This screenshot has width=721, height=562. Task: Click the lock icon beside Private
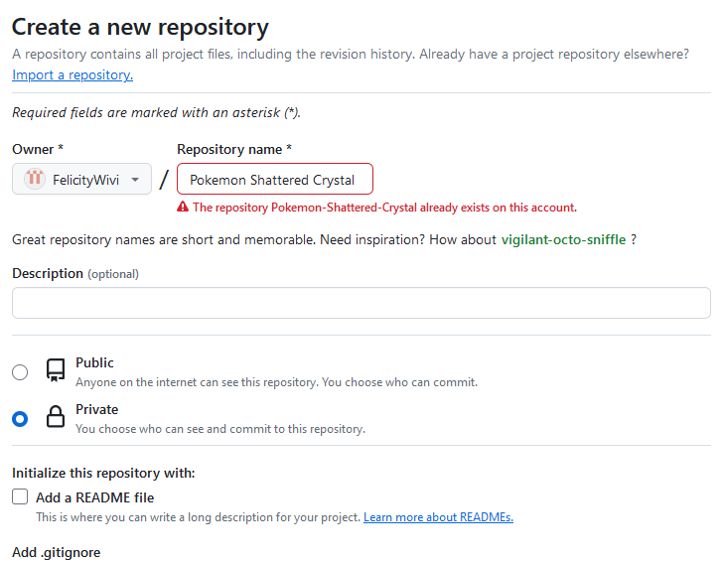pyautogui.click(x=56, y=418)
